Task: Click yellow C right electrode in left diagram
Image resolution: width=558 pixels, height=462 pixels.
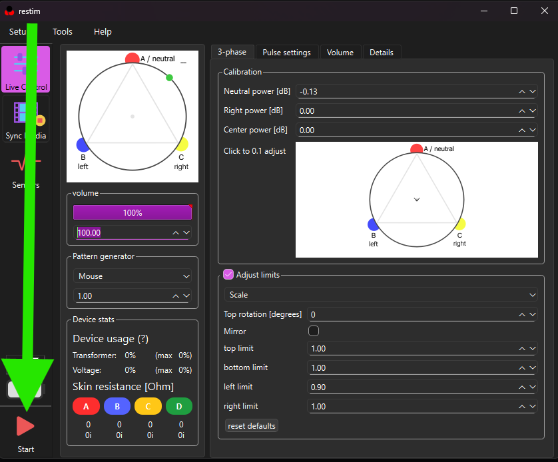Action: click(x=182, y=144)
